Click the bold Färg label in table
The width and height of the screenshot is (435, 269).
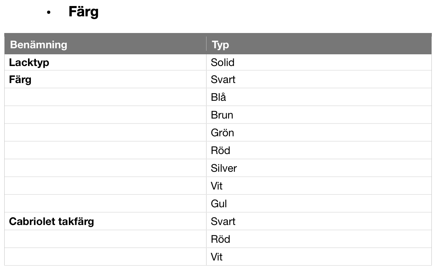coord(20,80)
